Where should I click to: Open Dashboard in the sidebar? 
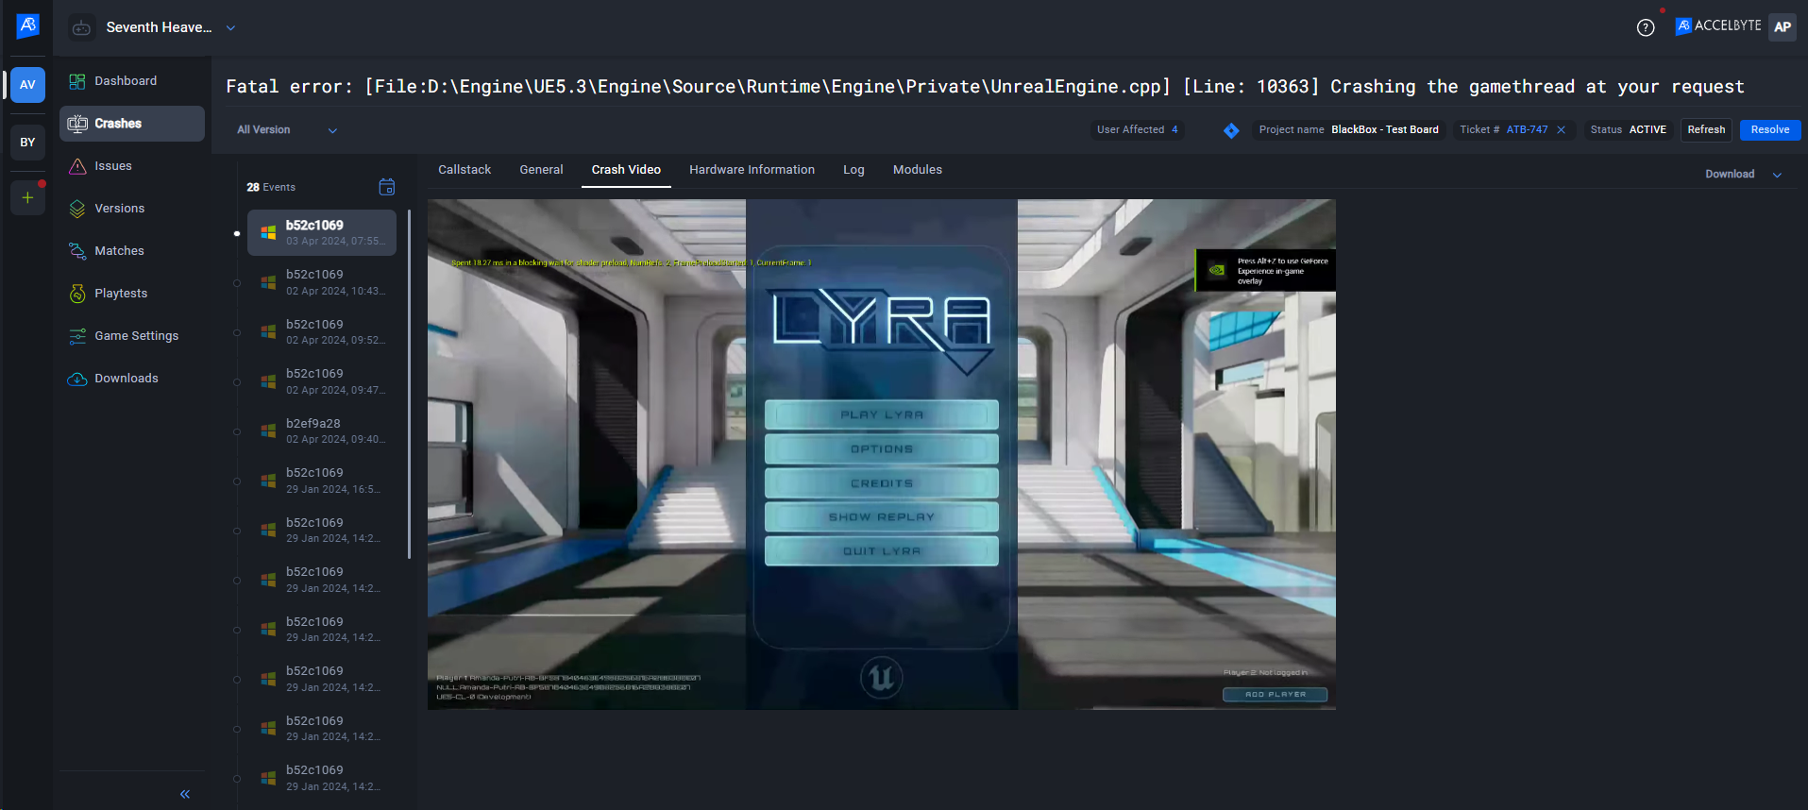click(x=132, y=81)
